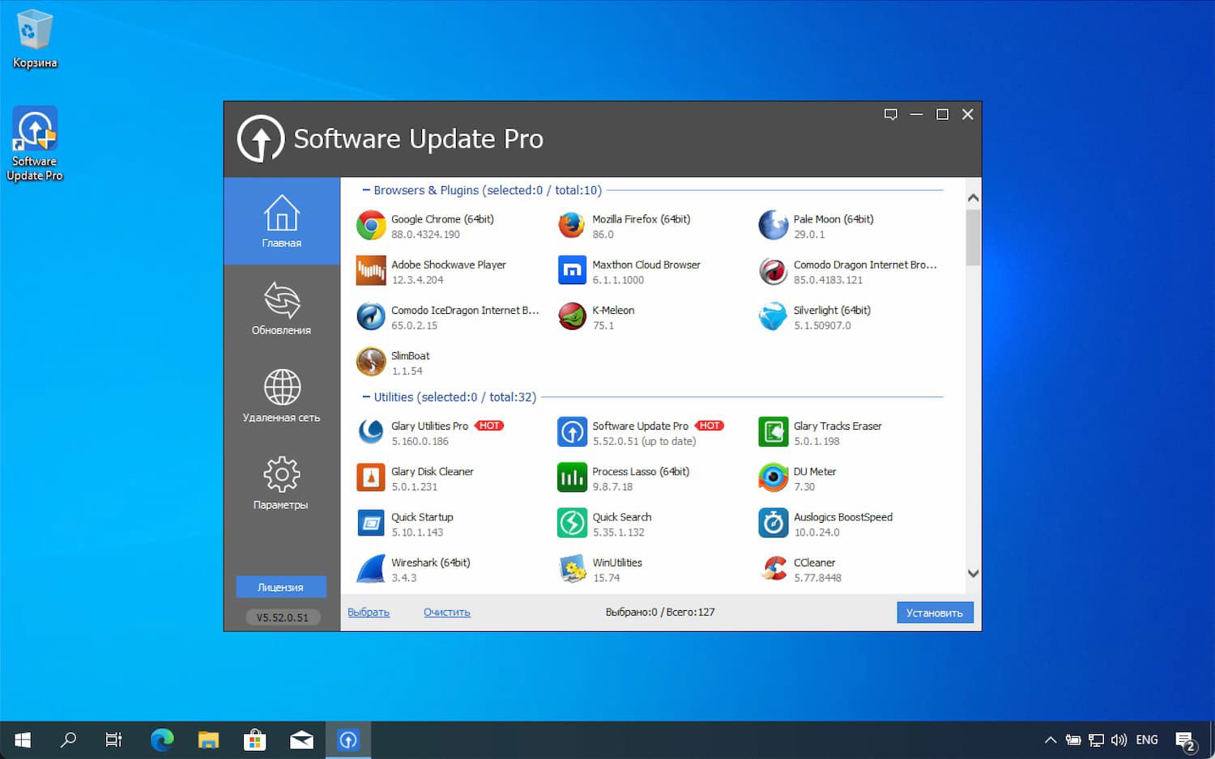This screenshot has width=1215, height=759.
Task: Click the Очистить link
Action: pos(446,613)
